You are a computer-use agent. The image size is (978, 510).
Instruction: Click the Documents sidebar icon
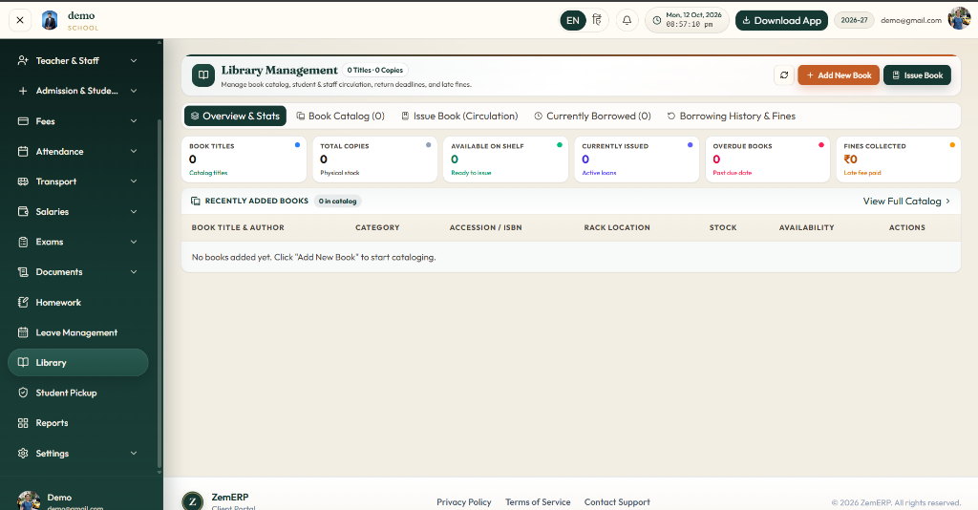click(x=23, y=272)
